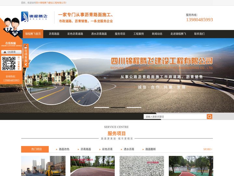Viewport: 234px width, 176px height.
Task: Open the 锦程腾飞首页 nav tab
Action: pyautogui.click(x=33, y=34)
